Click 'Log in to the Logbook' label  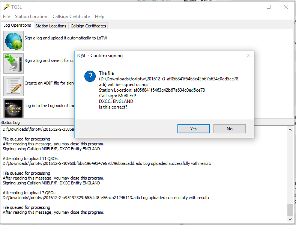pos(50,106)
